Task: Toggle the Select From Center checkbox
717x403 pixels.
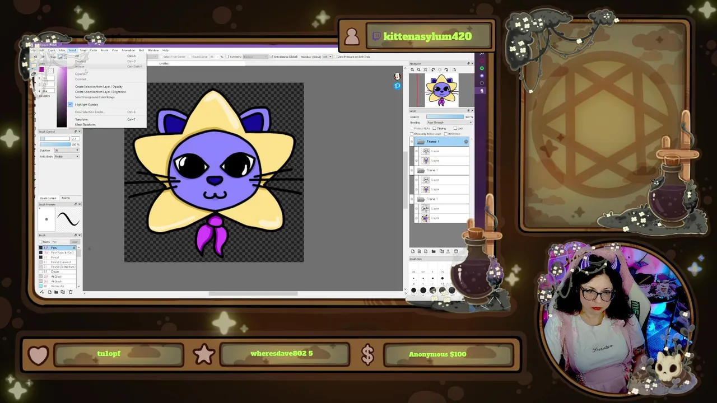Action: click(161, 57)
